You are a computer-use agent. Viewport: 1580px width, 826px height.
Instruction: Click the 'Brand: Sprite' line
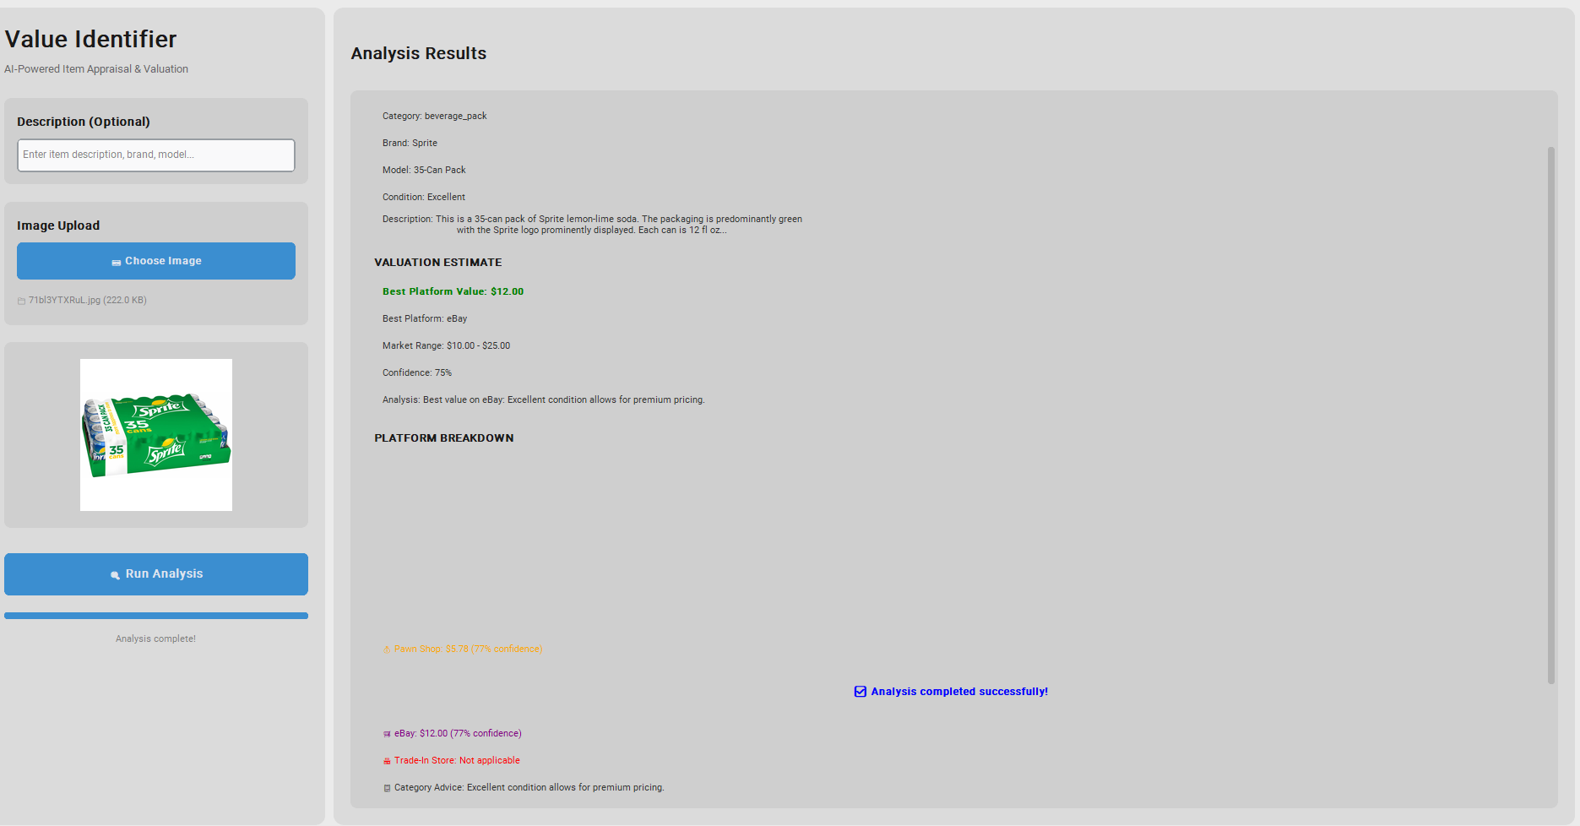[410, 143]
